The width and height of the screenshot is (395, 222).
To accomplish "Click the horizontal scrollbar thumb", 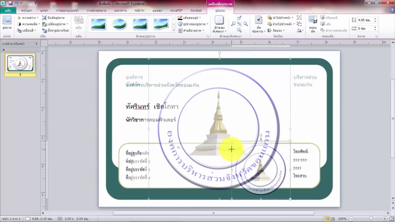I will (x=213, y=213).
